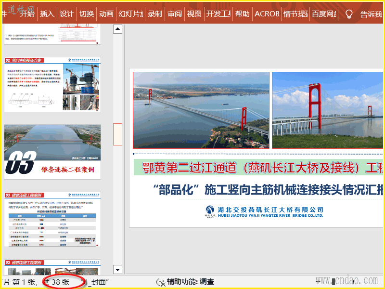Click the zoom slider handle
The width and height of the screenshot is (385, 289).
[x=334, y=282]
